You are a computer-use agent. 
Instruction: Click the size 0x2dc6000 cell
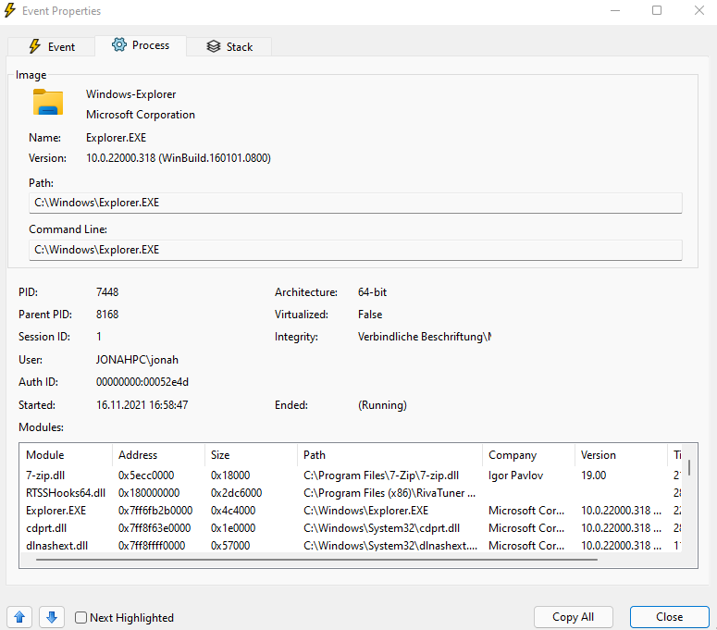point(236,493)
